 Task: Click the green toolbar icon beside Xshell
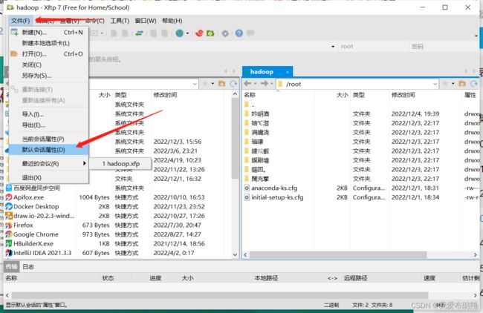210,33
